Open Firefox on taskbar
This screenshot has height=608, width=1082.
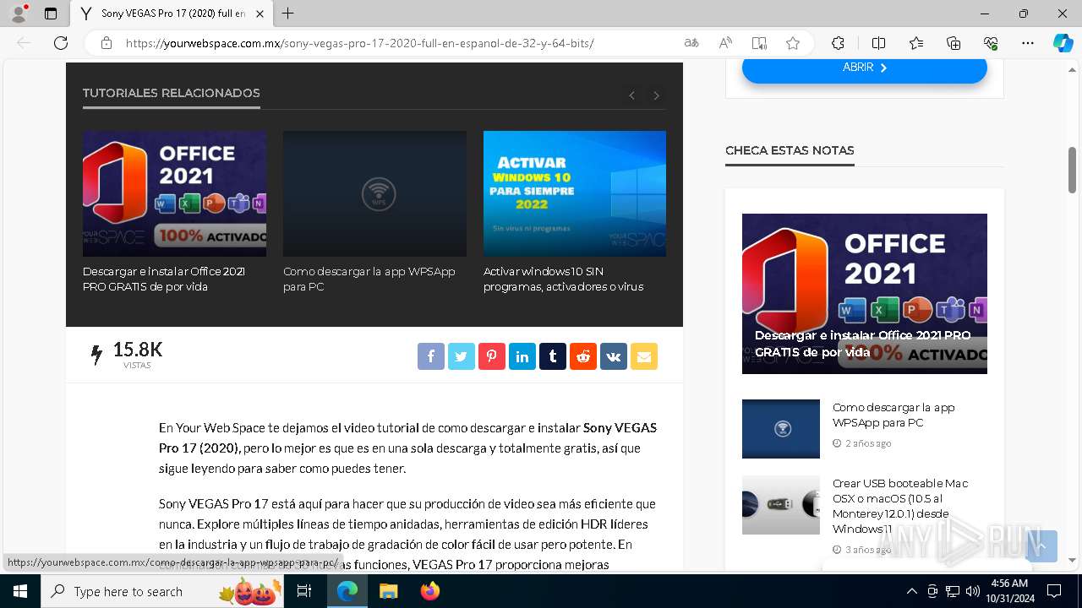(x=429, y=591)
